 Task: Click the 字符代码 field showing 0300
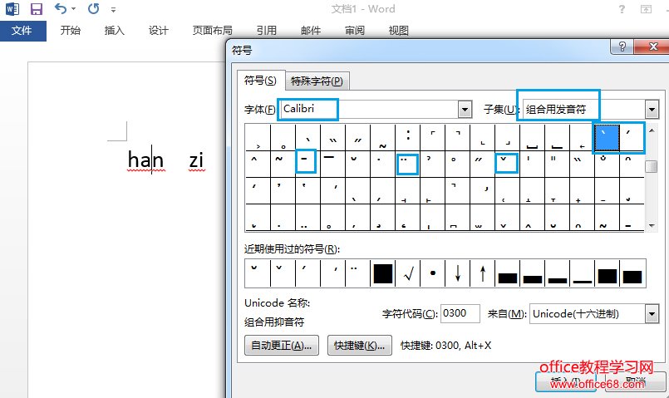[x=460, y=313]
